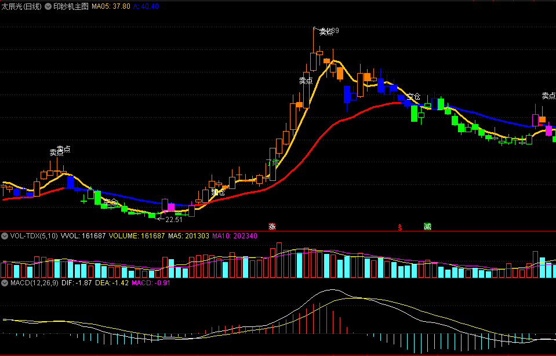The height and width of the screenshot is (356, 556).
Task: Select the 印钞机主图 indicator name
Action: (71, 6)
